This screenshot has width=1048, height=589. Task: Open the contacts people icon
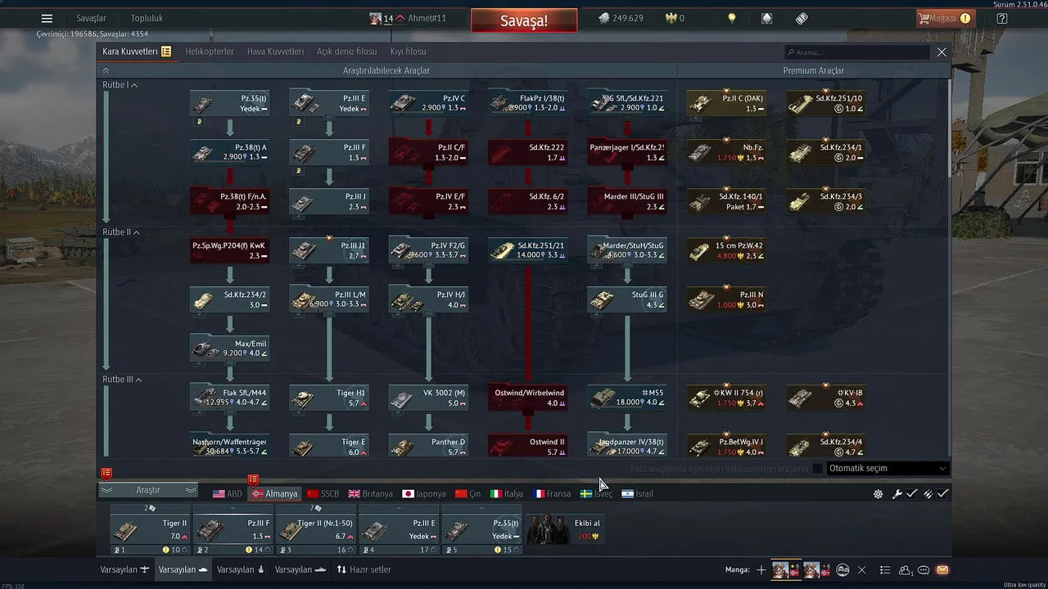click(906, 569)
